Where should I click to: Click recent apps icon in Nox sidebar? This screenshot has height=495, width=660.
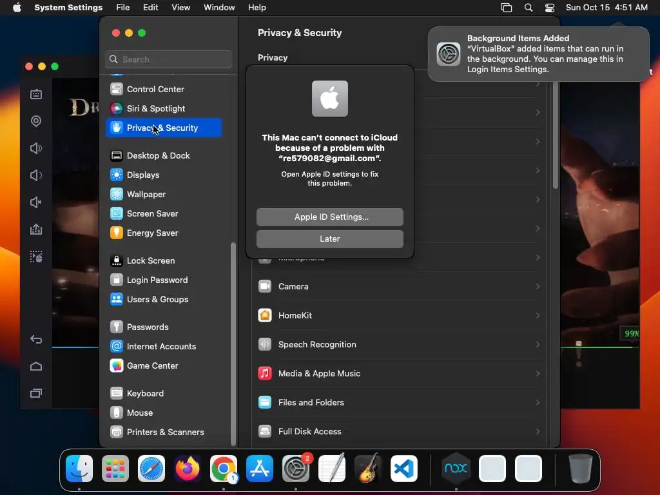coord(36,393)
